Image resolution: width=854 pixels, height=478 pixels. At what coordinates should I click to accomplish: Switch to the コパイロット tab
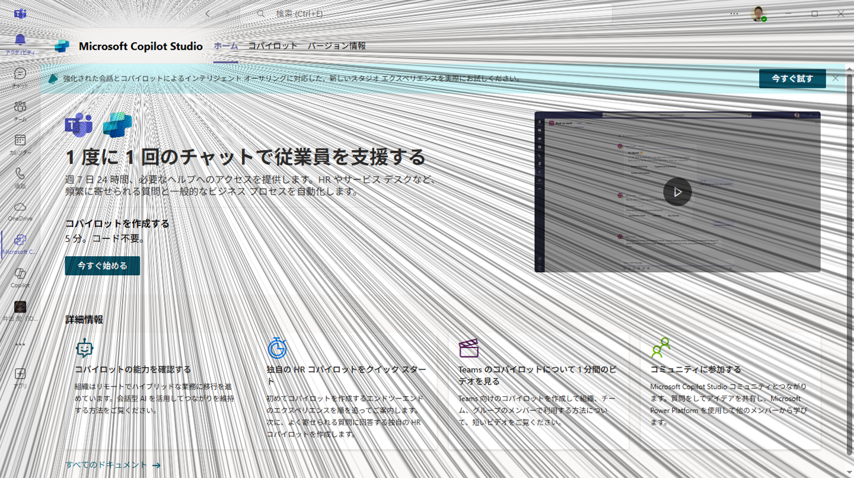(272, 46)
